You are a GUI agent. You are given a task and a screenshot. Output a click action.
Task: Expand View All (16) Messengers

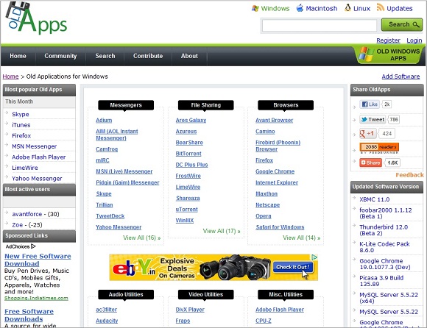pyautogui.click(x=141, y=238)
